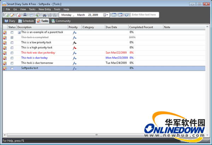Screen dimensions: 212x145
Task: Click due date 'Mon Mar/23/2009' cell
Action: coord(117,58)
